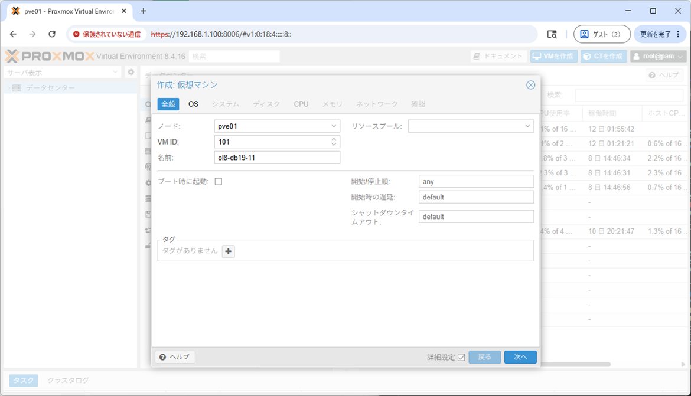Click the ゲスト (2) profile button
This screenshot has width=691, height=396.
[602, 34]
